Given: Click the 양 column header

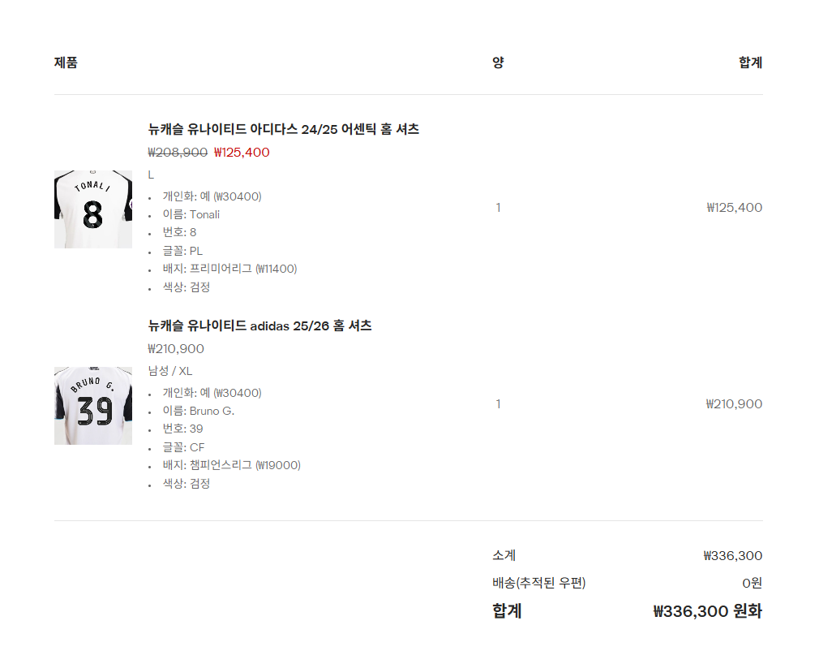Looking at the screenshot, I should pyautogui.click(x=499, y=63).
